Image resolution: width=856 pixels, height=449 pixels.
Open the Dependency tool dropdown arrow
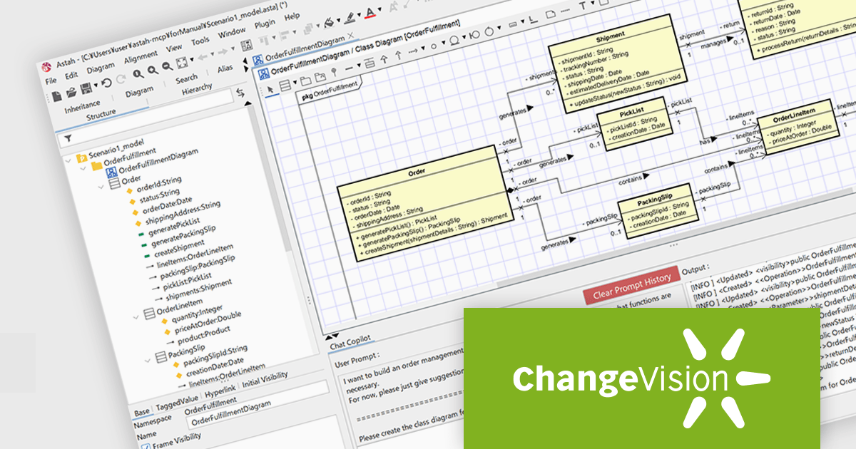click(423, 48)
